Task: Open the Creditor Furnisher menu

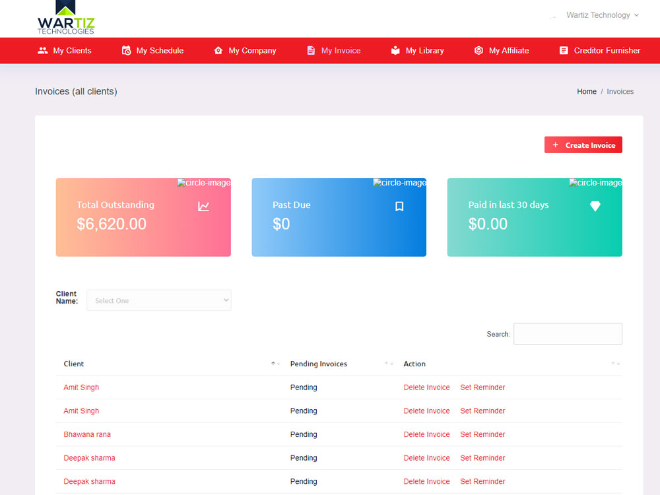Action: click(x=600, y=51)
